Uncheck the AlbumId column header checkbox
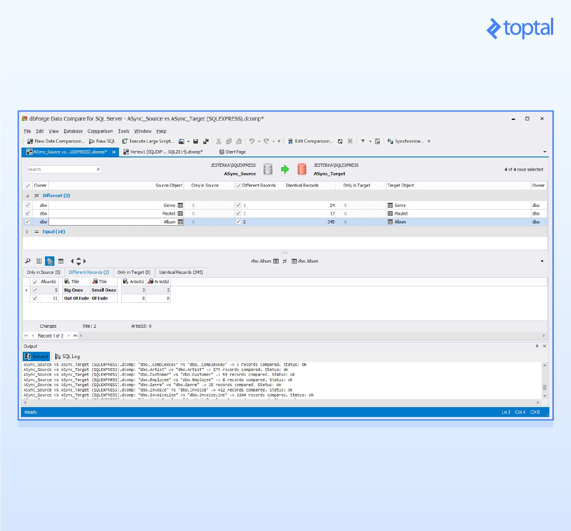The width and height of the screenshot is (571, 531). coord(35,281)
